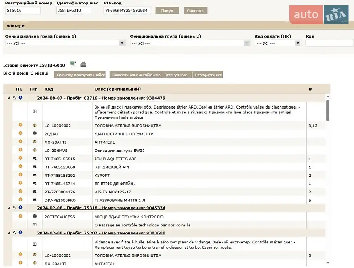Export repair history to Excel
The width and height of the screenshot is (354, 268).
click(x=74, y=64)
